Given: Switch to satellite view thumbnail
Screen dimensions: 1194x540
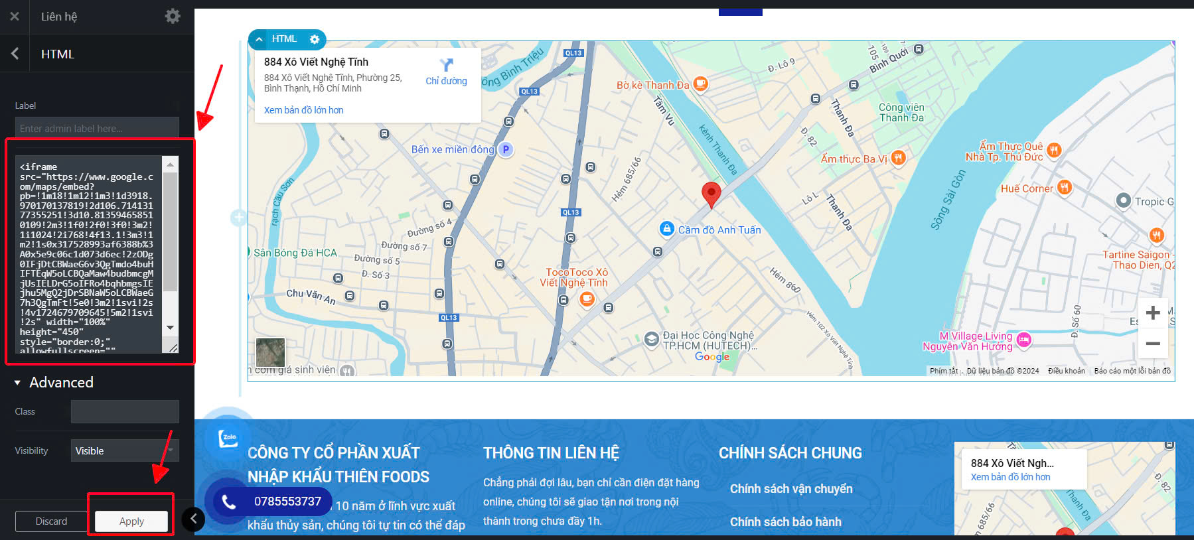Looking at the screenshot, I should pyautogui.click(x=270, y=352).
